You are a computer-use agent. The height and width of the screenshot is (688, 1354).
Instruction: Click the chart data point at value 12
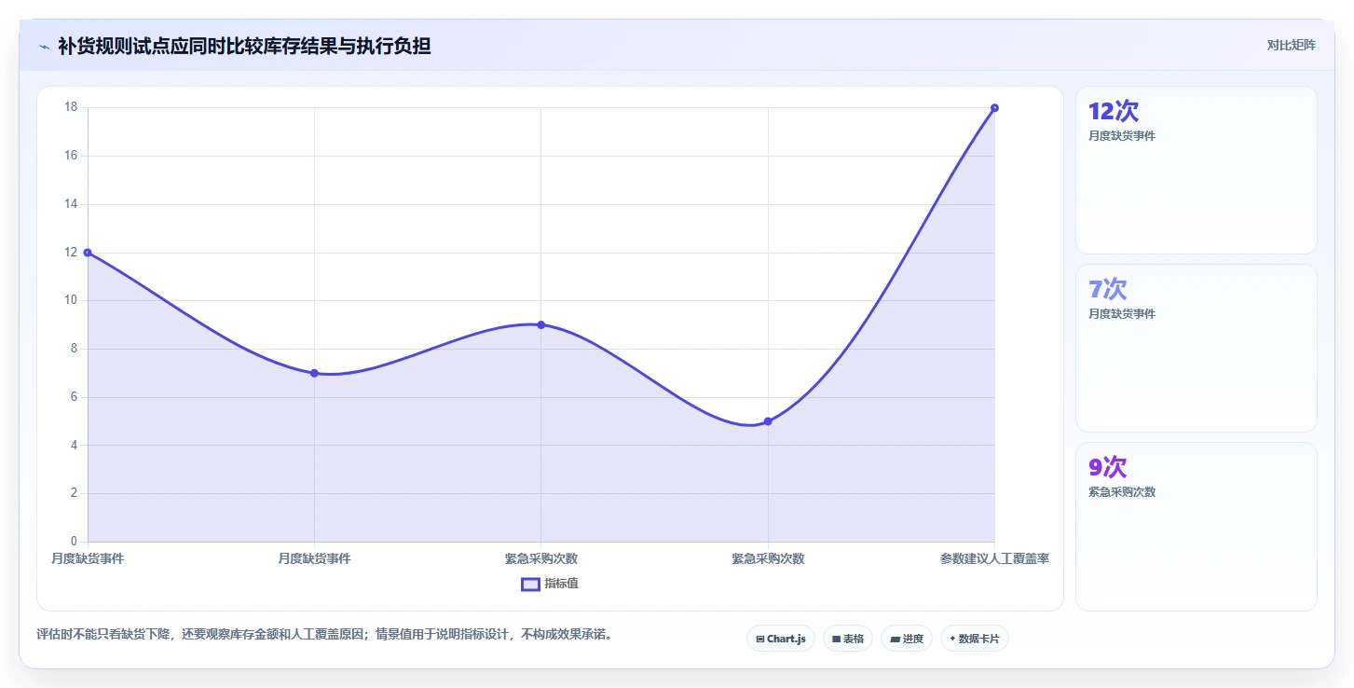tap(88, 253)
